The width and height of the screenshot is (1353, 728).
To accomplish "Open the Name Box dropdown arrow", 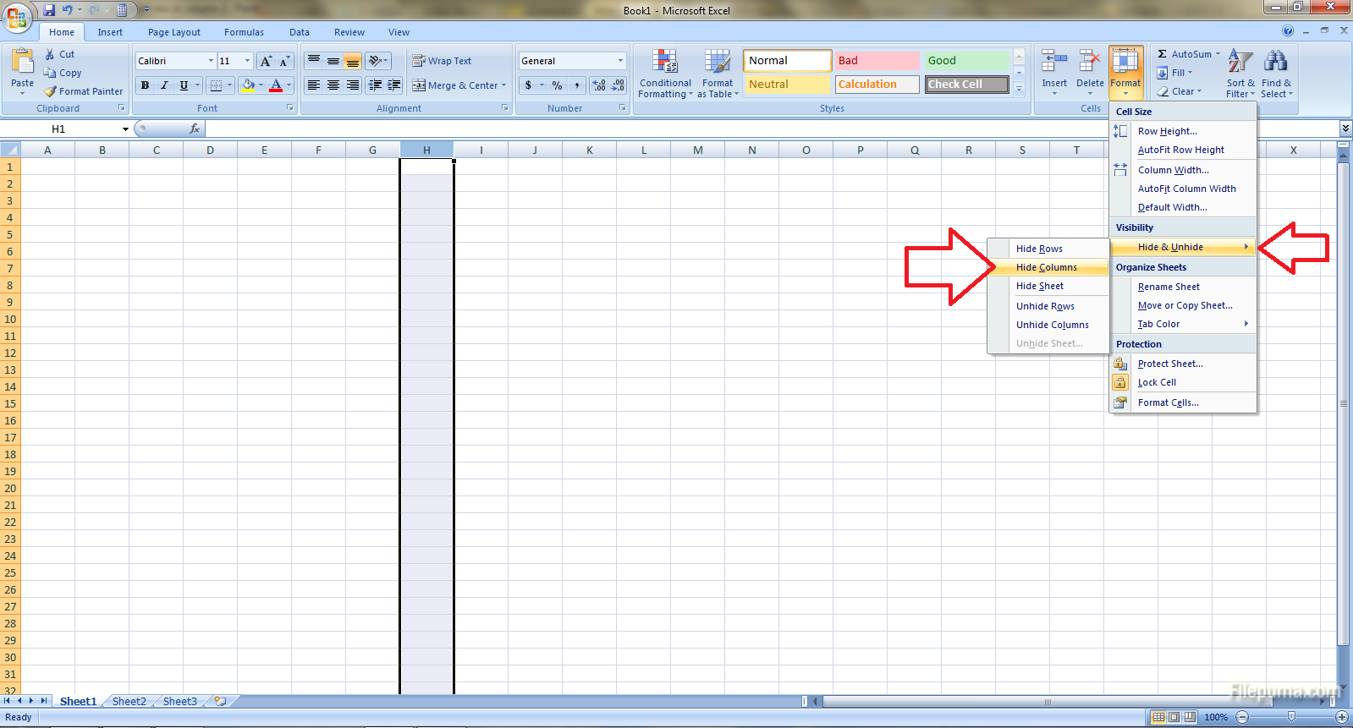I will pos(125,129).
